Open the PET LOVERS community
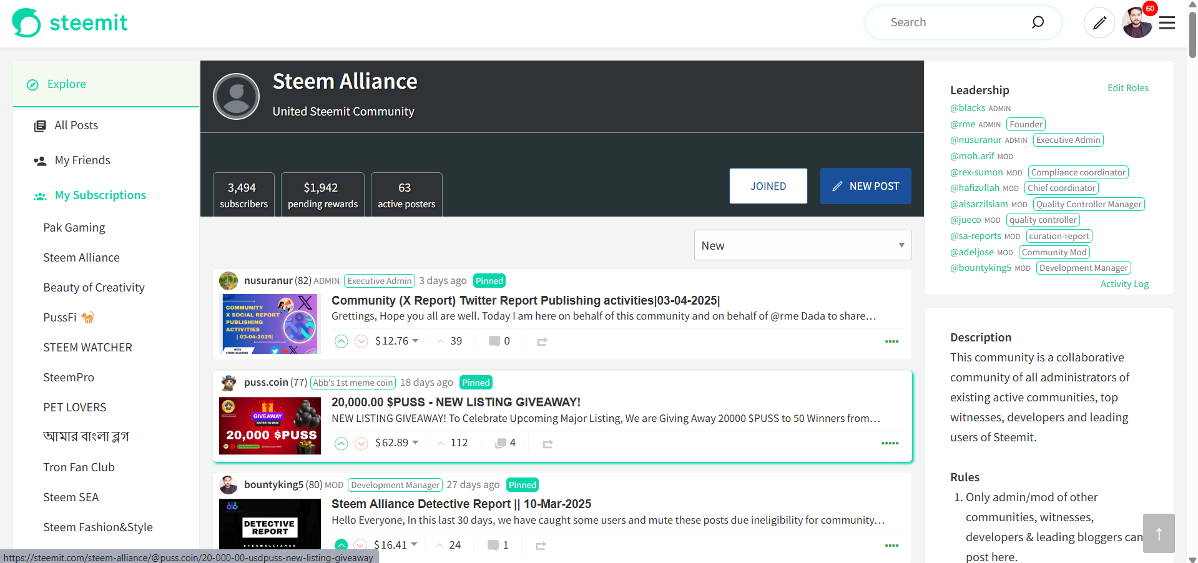The image size is (1198, 563). tap(75, 408)
